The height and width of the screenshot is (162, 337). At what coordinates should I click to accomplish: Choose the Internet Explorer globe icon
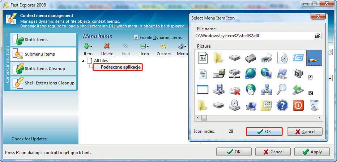(x=251, y=74)
